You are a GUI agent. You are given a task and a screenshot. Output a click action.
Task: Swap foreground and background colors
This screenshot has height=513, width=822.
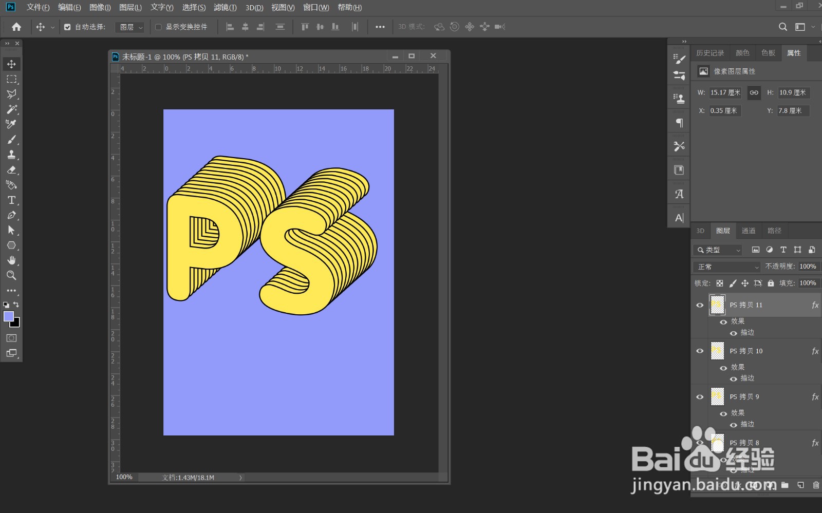click(16, 305)
